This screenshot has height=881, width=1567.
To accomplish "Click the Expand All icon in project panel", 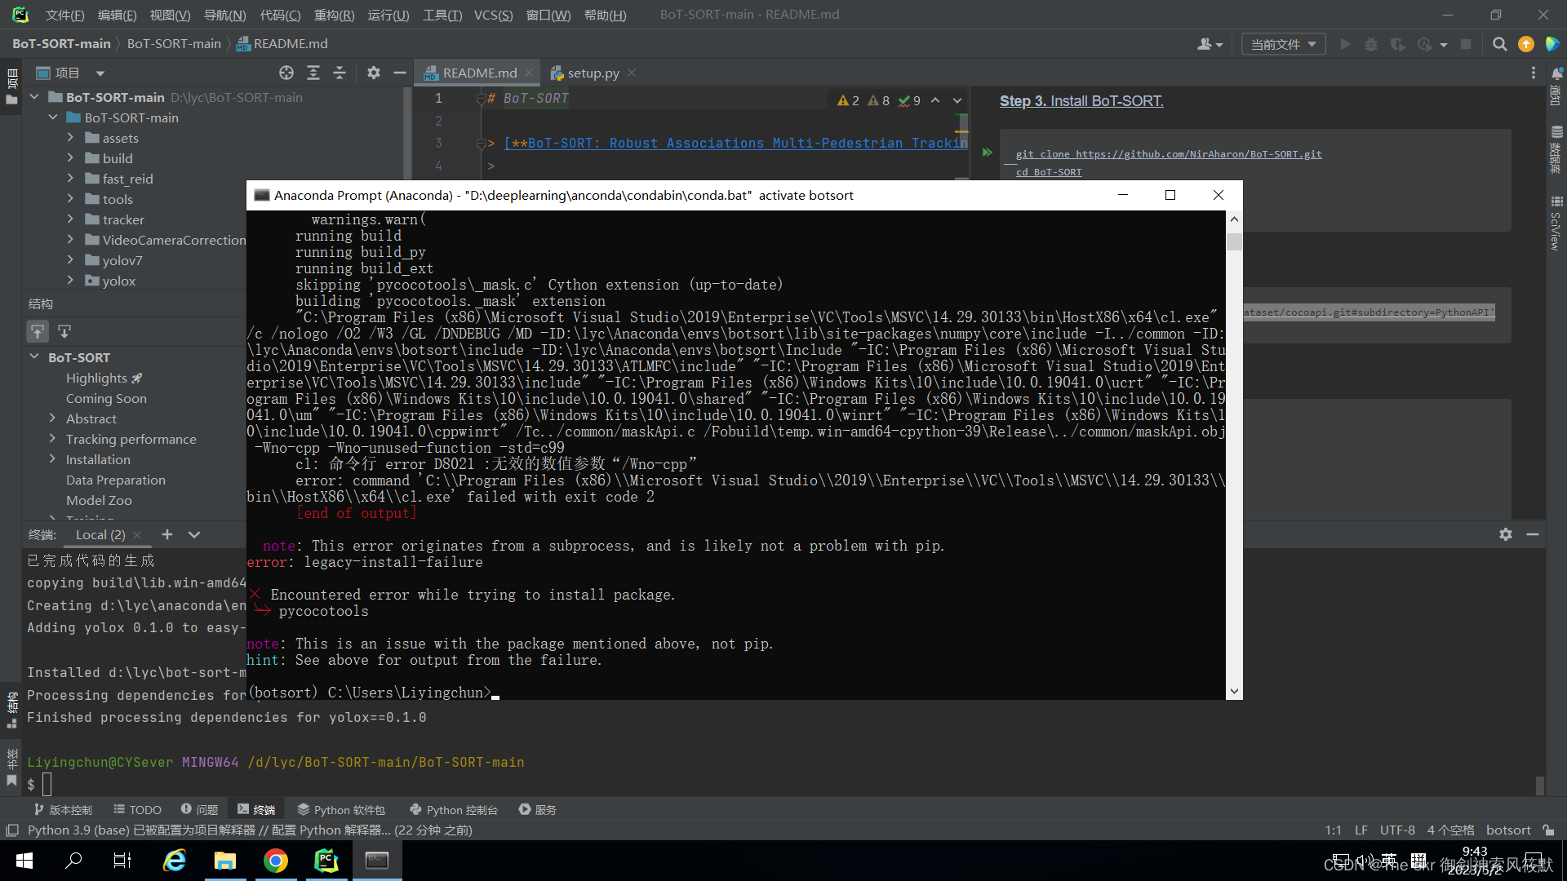I will [x=313, y=73].
